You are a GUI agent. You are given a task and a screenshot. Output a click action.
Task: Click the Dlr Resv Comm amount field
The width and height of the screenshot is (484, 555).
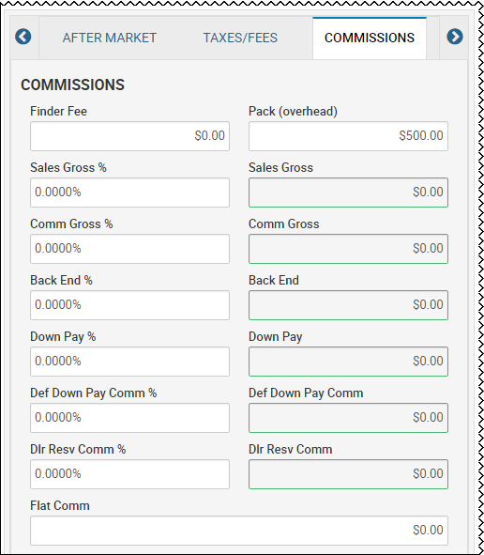coord(348,474)
